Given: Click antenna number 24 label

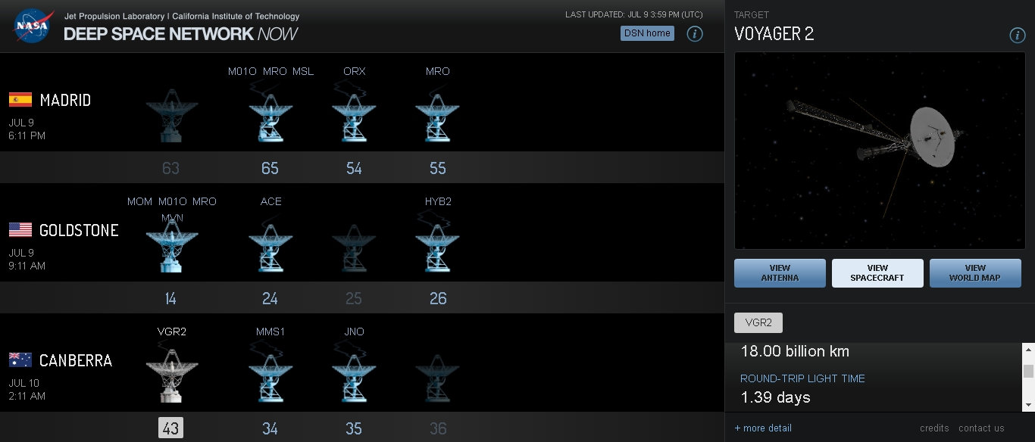Looking at the screenshot, I should (270, 298).
